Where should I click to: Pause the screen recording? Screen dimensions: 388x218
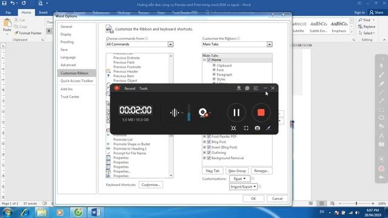236,113
